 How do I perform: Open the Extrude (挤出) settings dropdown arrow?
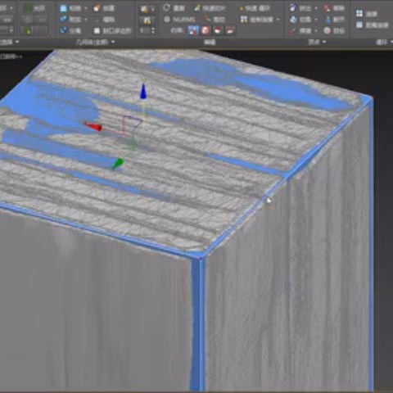click(316, 8)
